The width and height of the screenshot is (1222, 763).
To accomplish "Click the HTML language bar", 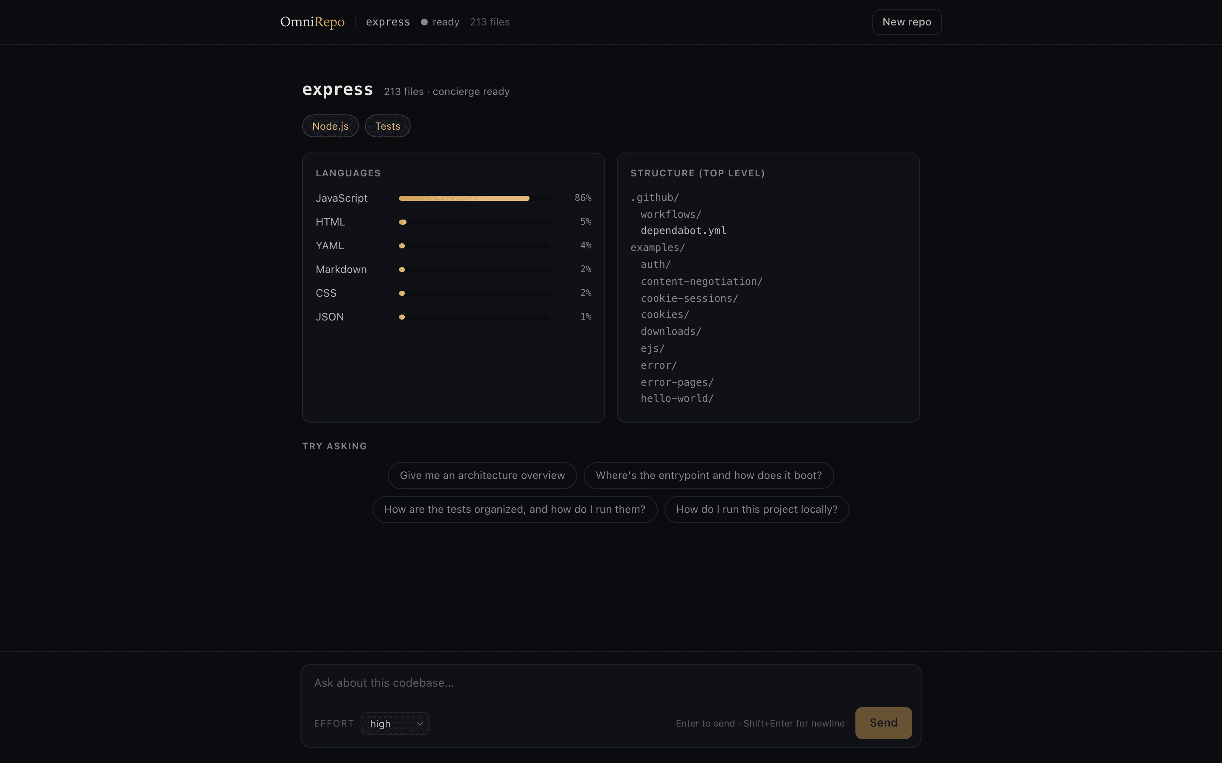I will coord(475,222).
